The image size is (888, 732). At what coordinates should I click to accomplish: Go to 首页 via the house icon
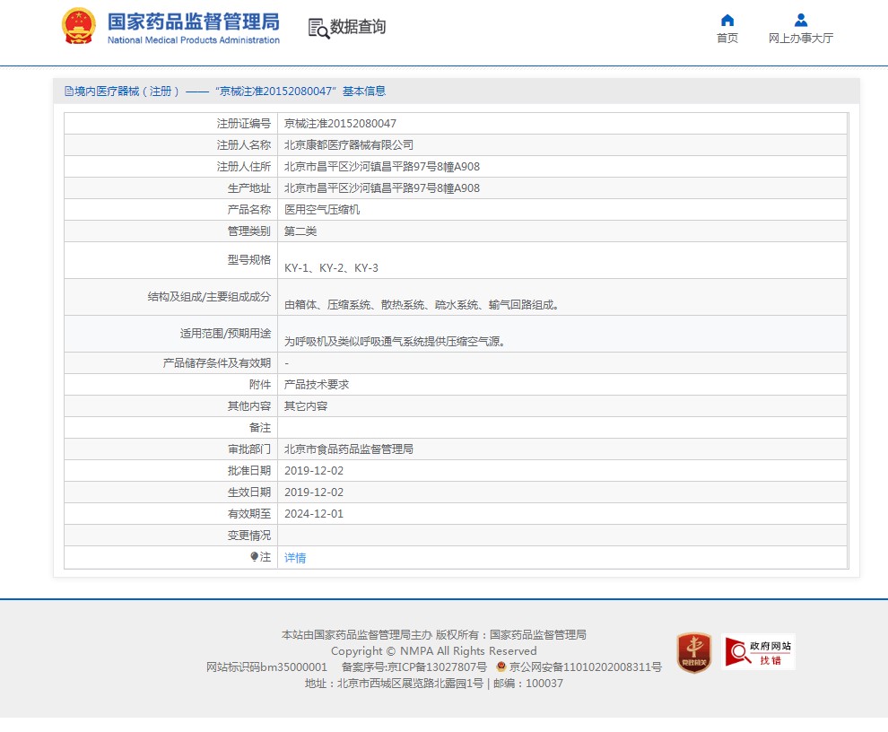[x=727, y=21]
